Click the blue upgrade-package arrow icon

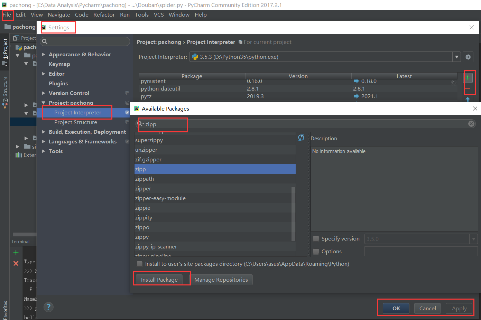[468, 100]
